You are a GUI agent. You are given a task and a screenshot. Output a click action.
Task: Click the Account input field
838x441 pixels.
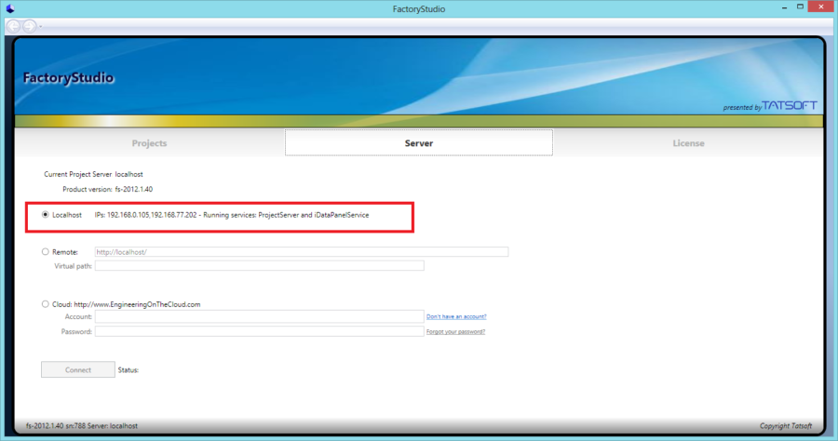click(259, 316)
